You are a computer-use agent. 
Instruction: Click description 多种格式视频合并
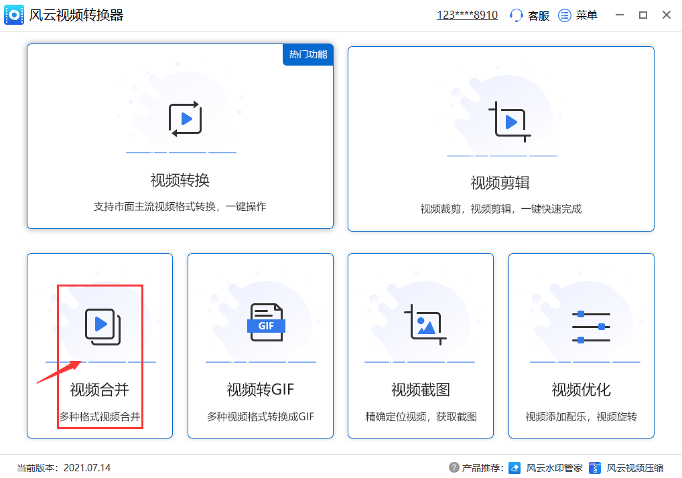coord(100,416)
